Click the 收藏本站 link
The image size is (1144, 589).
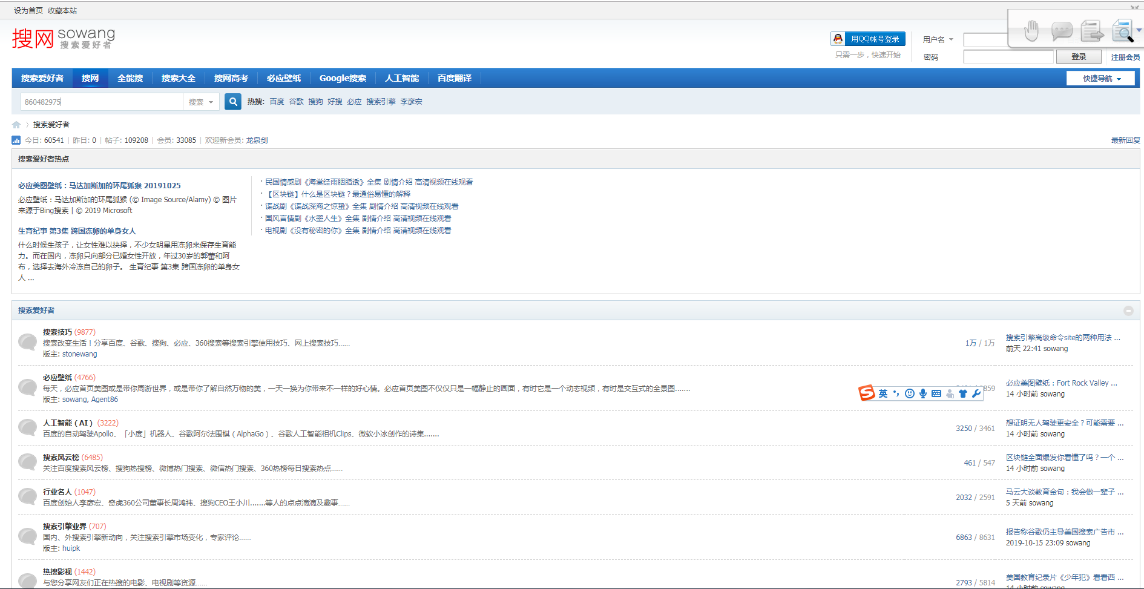pyautogui.click(x=62, y=11)
